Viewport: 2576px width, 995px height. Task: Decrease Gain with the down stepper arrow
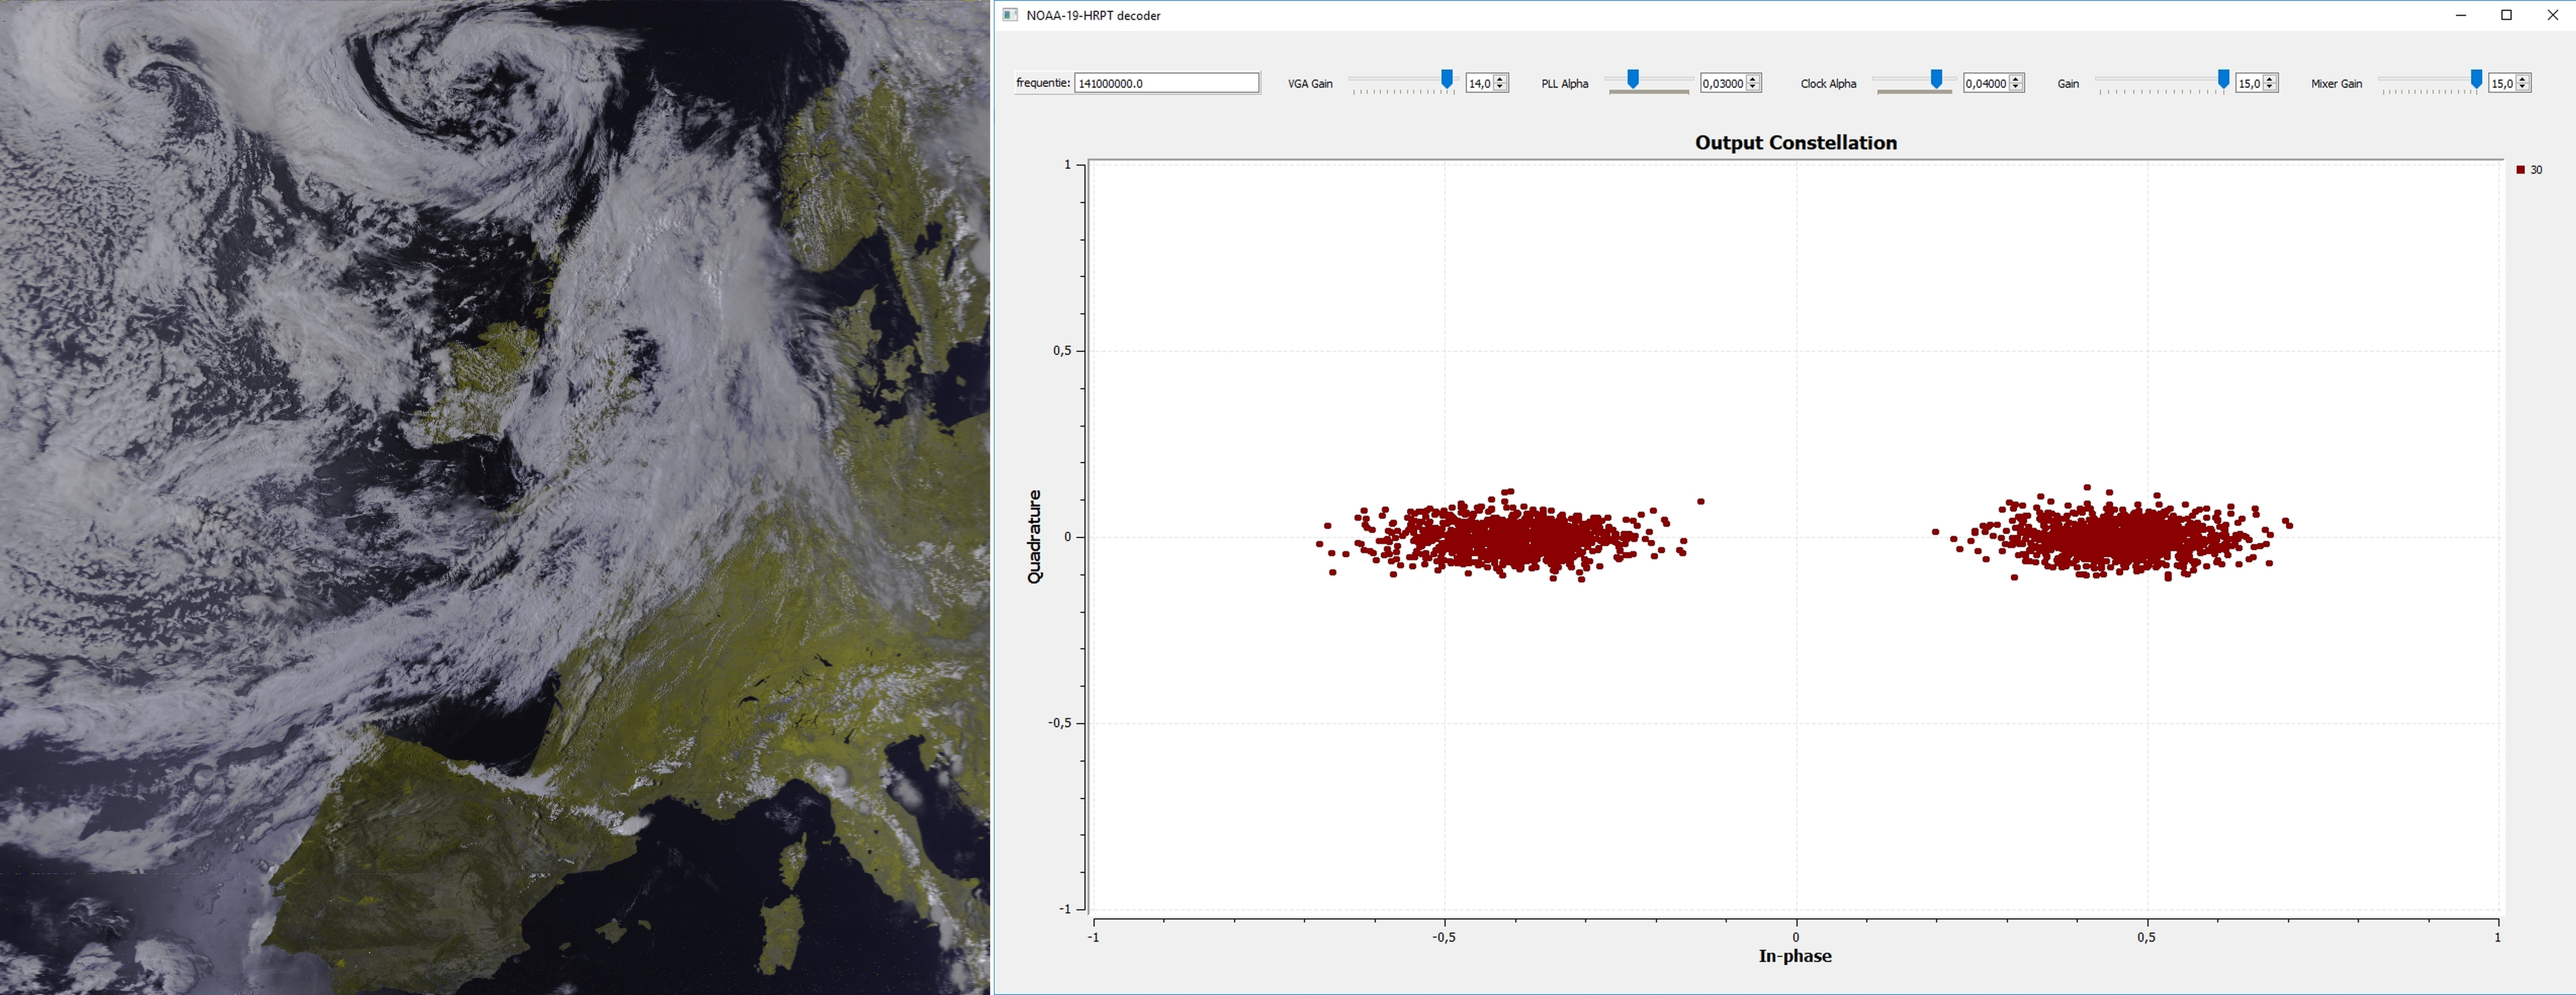coord(2270,87)
